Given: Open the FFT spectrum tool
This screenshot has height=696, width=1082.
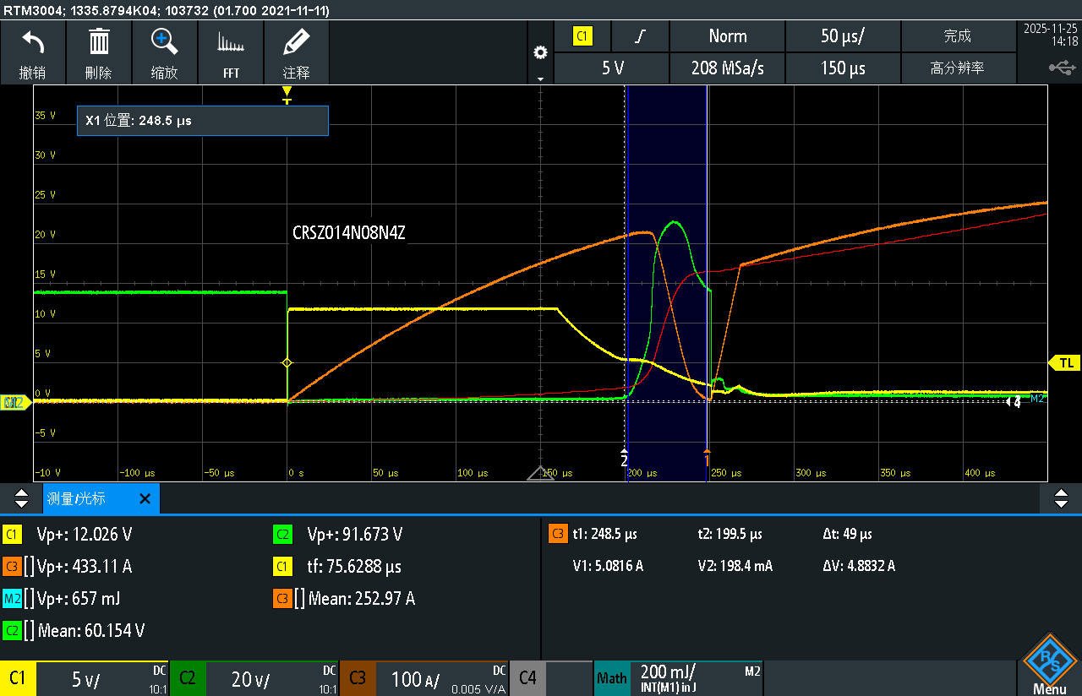Looking at the screenshot, I should [230, 52].
